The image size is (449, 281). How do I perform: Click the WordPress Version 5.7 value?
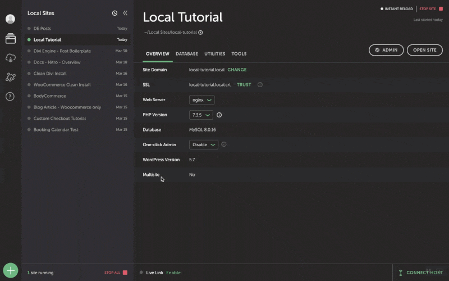click(192, 160)
